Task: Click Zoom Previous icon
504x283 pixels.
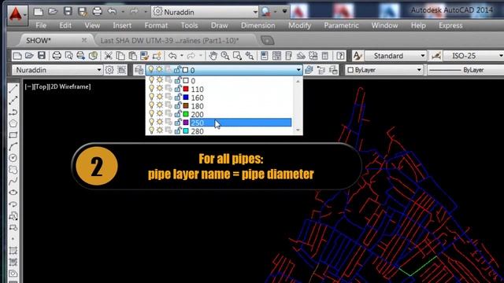Action: [250, 56]
